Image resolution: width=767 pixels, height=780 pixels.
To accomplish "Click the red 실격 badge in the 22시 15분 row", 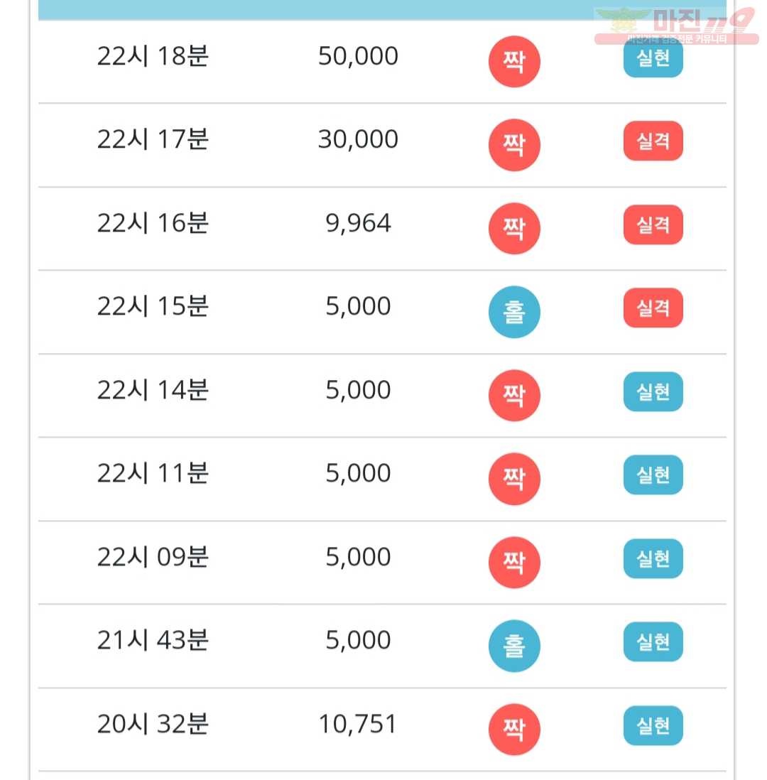I will (x=653, y=308).
